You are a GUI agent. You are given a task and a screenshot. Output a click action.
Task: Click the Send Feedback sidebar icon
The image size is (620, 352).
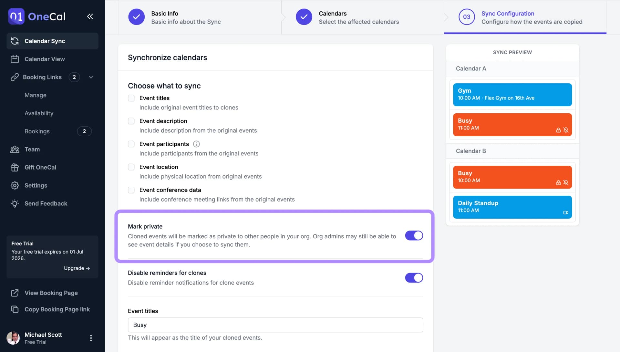tap(15, 203)
